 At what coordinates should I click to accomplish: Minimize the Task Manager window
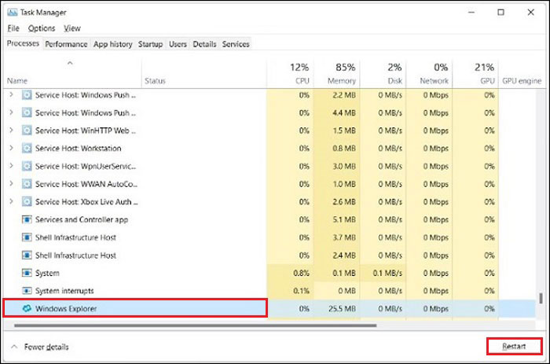(471, 13)
